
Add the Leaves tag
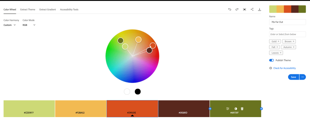[276, 53]
